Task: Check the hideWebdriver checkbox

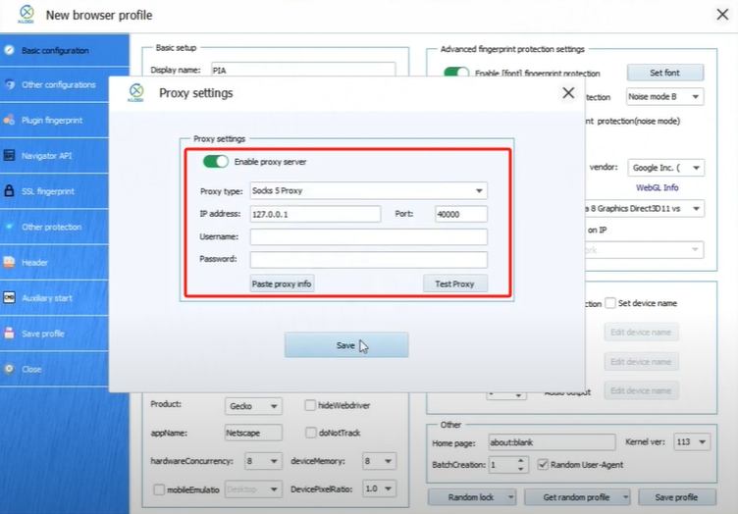Action: click(309, 405)
